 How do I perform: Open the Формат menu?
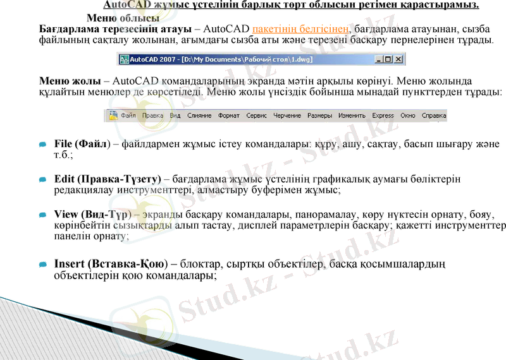pyautogui.click(x=228, y=116)
